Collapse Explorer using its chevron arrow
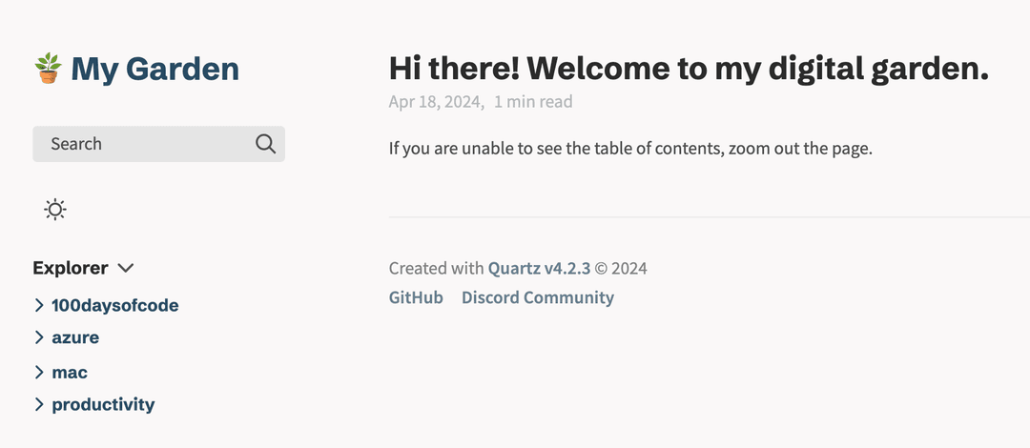This screenshot has width=1030, height=448. 125,268
